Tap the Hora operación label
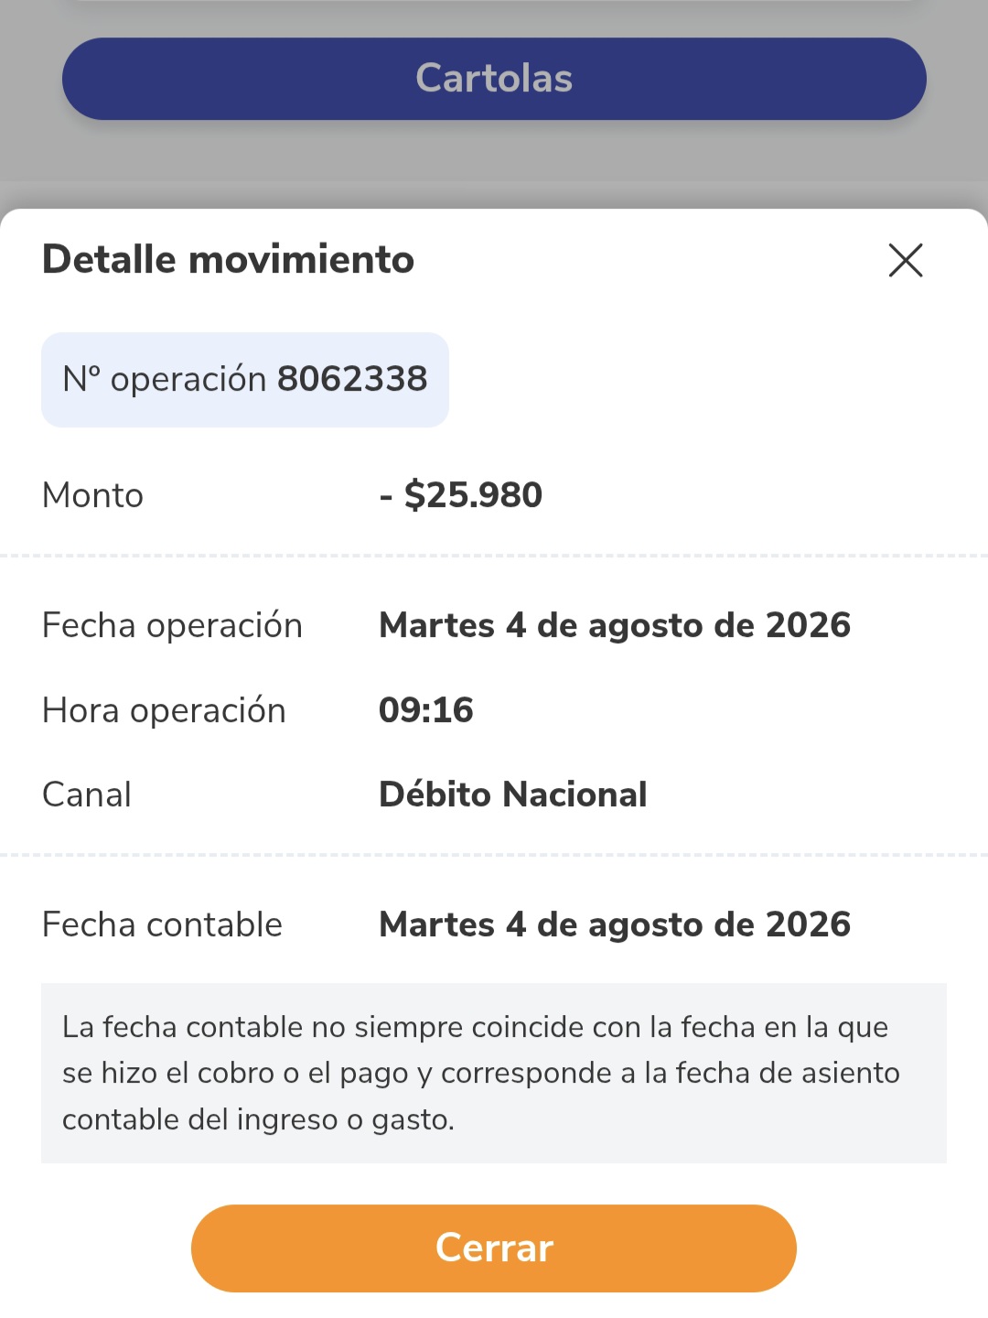This screenshot has height=1318, width=988. pos(165,710)
